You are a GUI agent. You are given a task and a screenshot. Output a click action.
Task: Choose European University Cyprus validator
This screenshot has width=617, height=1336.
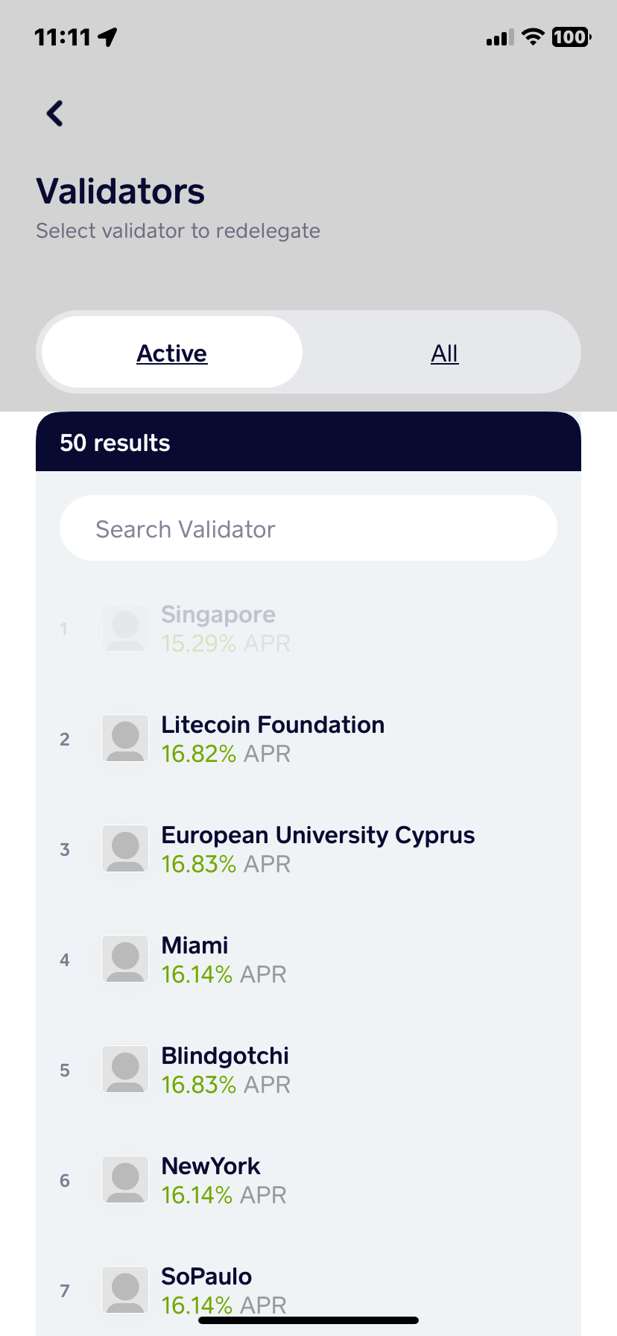click(x=308, y=848)
